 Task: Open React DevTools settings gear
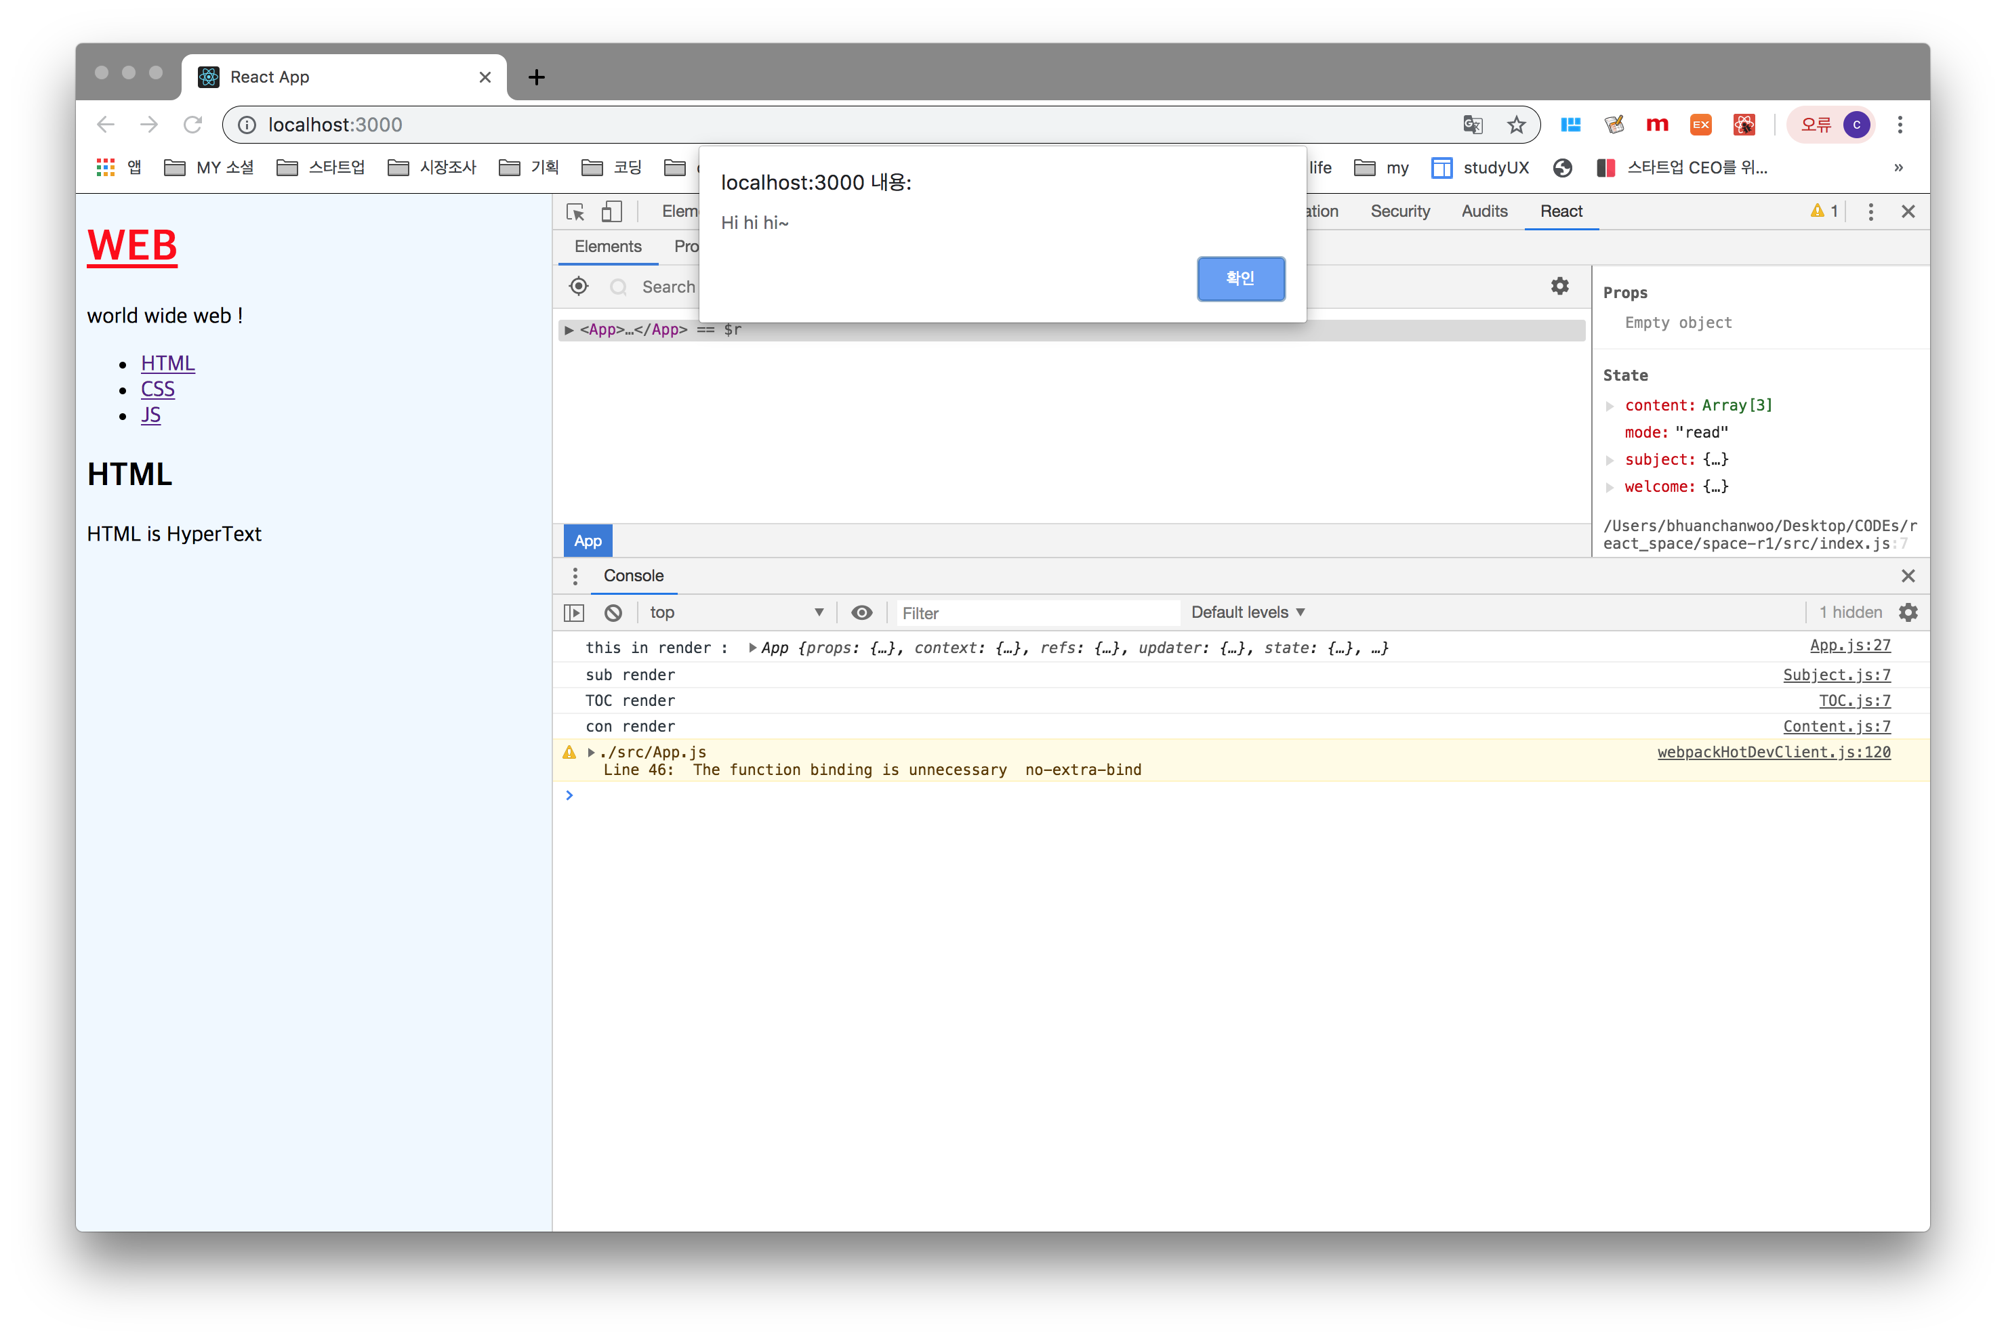(1560, 287)
